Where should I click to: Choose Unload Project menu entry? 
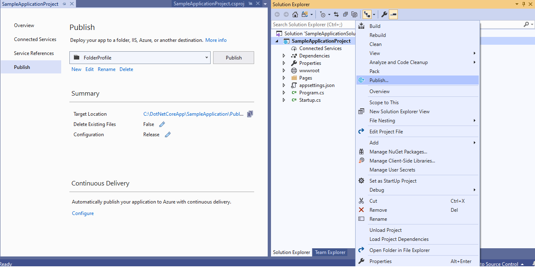418,230
